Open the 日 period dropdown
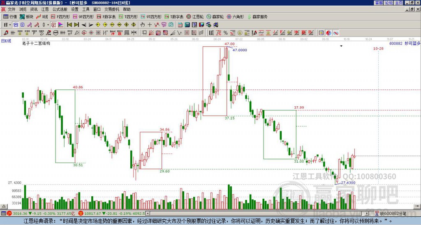421x225 pixels. (x=7, y=25)
